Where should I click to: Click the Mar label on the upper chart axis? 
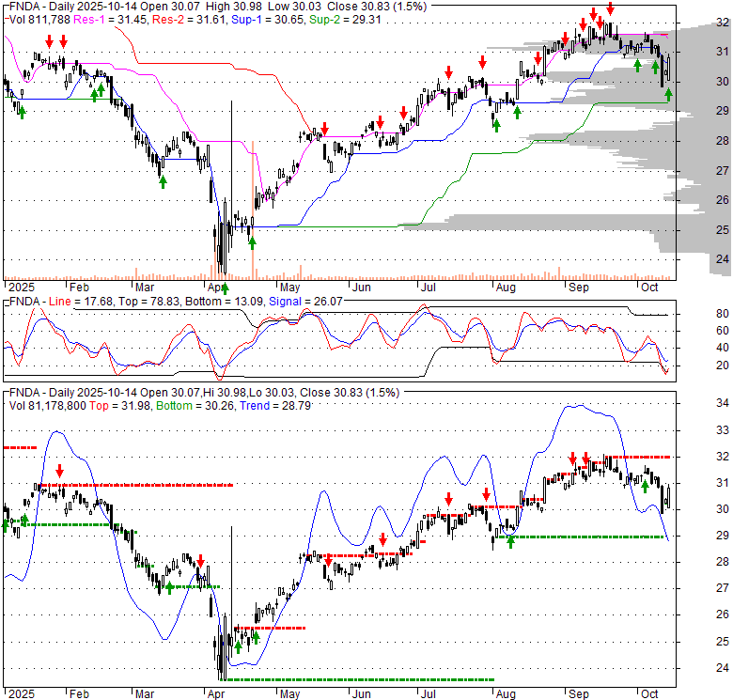pyautogui.click(x=145, y=287)
